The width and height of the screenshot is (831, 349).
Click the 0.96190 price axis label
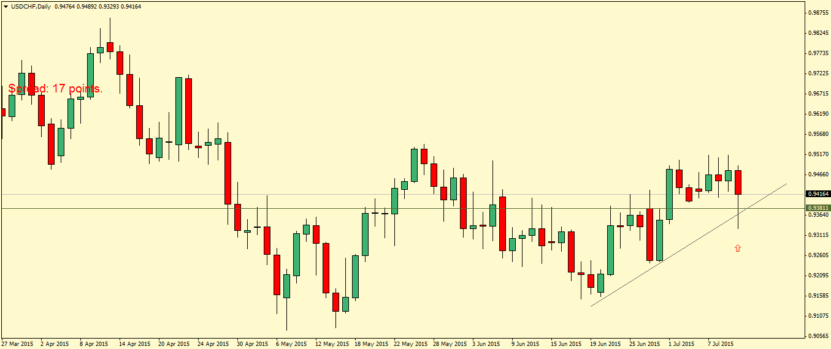click(x=819, y=113)
